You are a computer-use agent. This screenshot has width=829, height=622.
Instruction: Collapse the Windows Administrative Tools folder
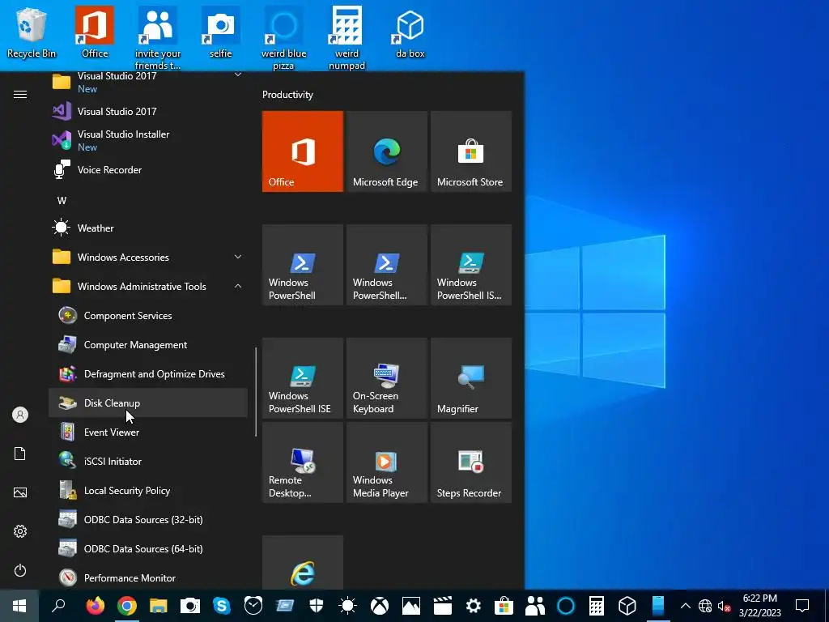[148, 286]
